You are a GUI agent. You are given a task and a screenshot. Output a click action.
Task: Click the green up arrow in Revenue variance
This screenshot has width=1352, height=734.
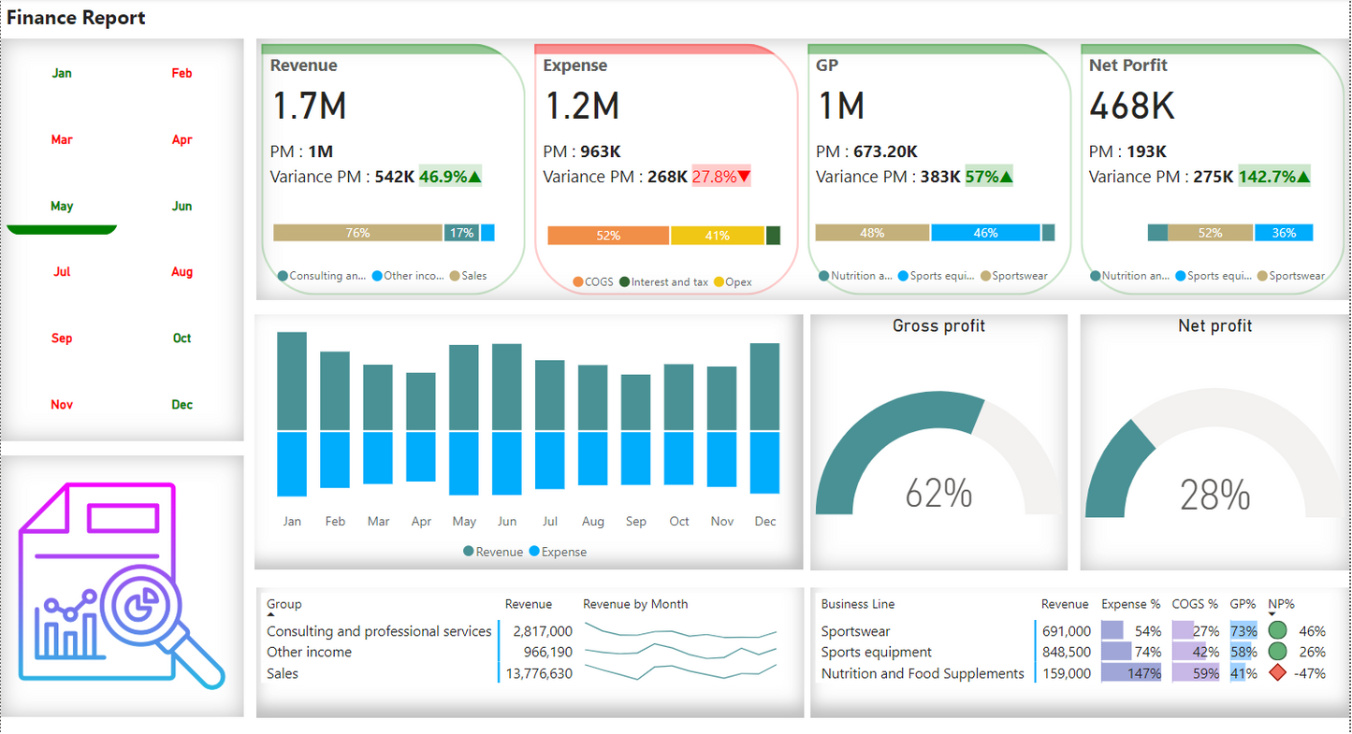(474, 177)
